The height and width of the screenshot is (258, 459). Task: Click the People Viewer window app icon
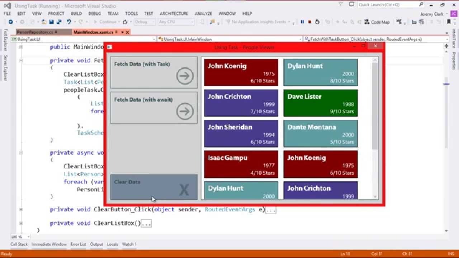(109, 47)
